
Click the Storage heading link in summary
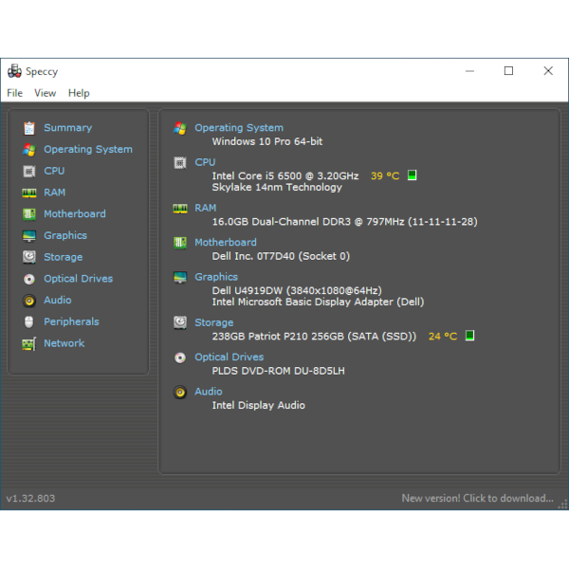point(213,322)
